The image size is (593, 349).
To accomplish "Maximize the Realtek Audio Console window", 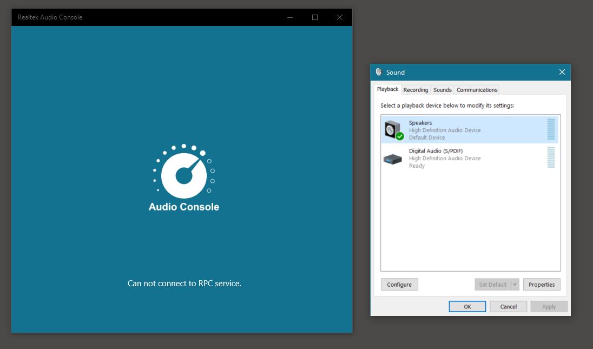I will click(315, 17).
